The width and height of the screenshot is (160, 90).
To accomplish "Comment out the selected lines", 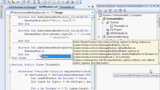I will [x=34, y=2].
